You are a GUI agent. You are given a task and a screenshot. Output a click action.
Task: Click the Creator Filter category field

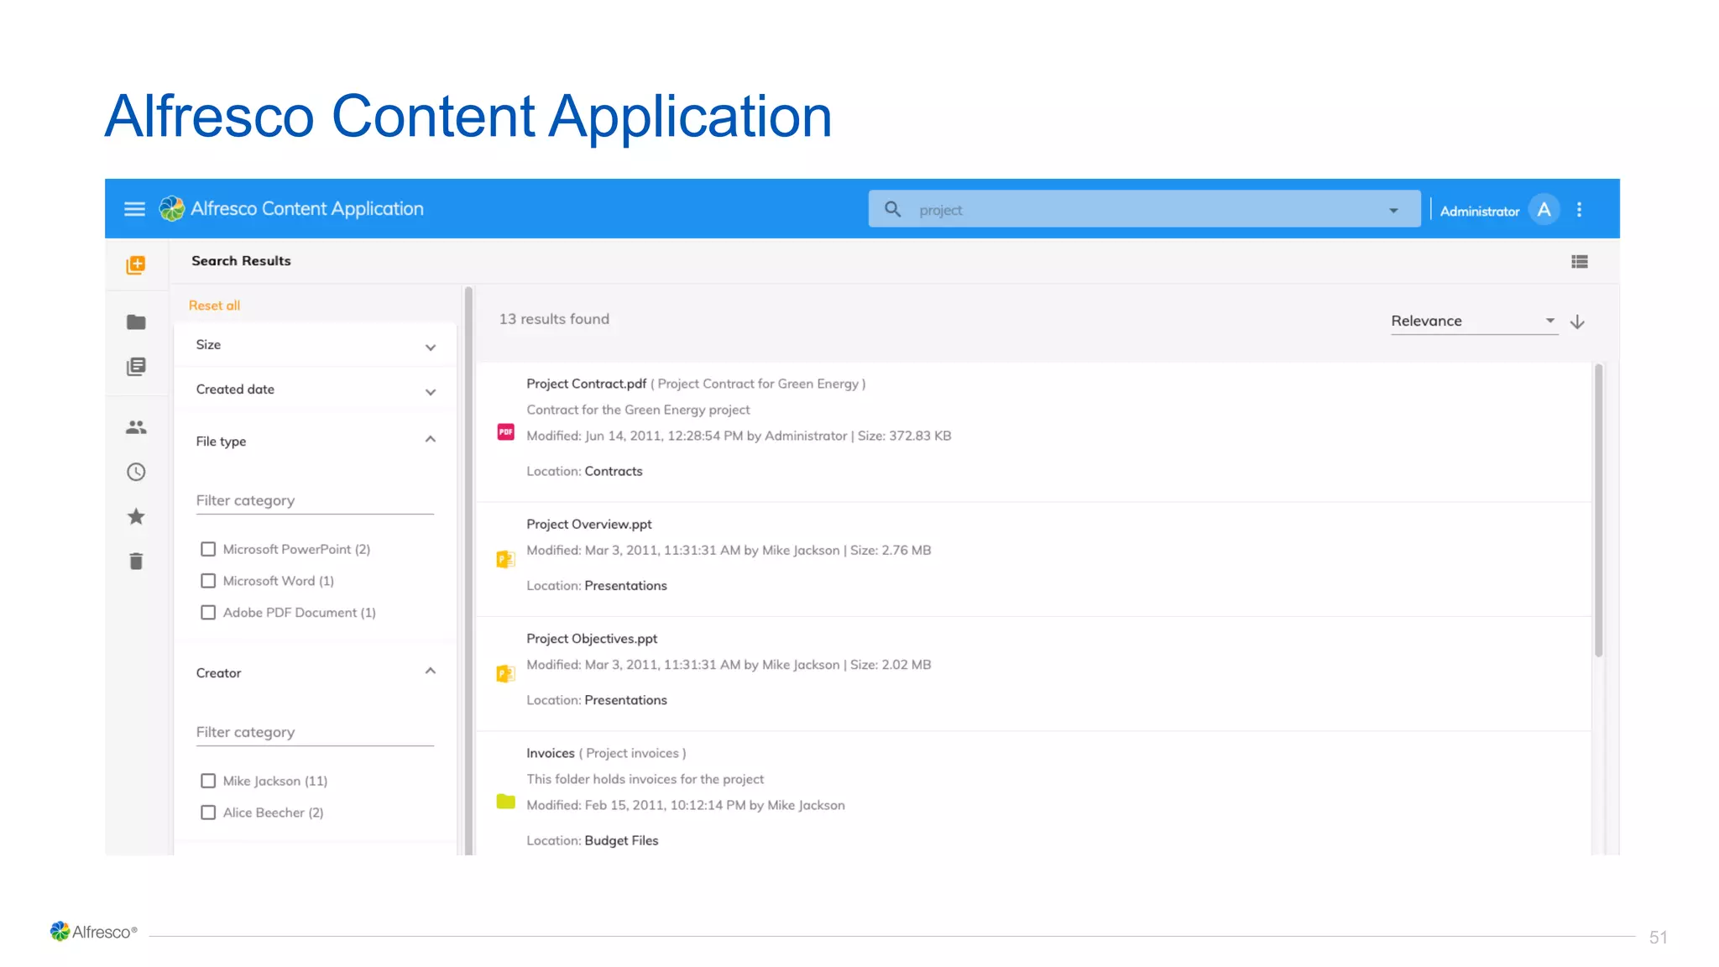pos(315,732)
